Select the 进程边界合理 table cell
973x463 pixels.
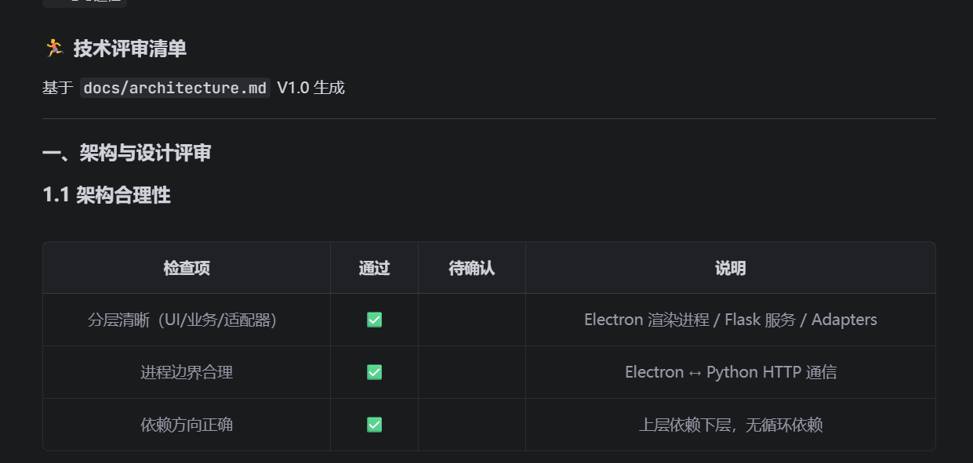187,372
